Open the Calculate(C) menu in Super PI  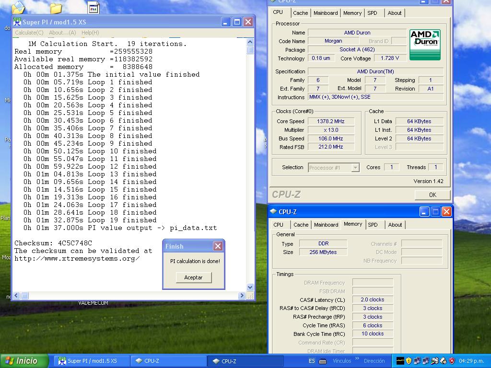pos(29,33)
